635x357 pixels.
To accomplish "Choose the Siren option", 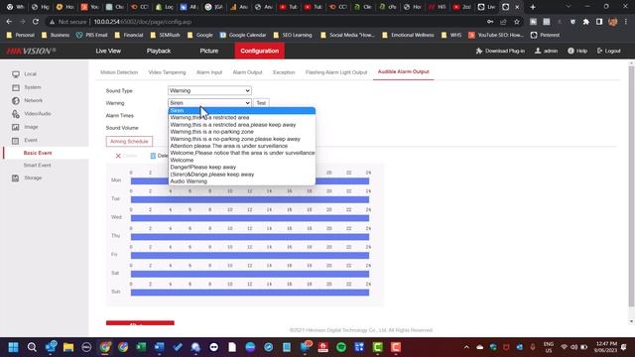I will (x=242, y=110).
